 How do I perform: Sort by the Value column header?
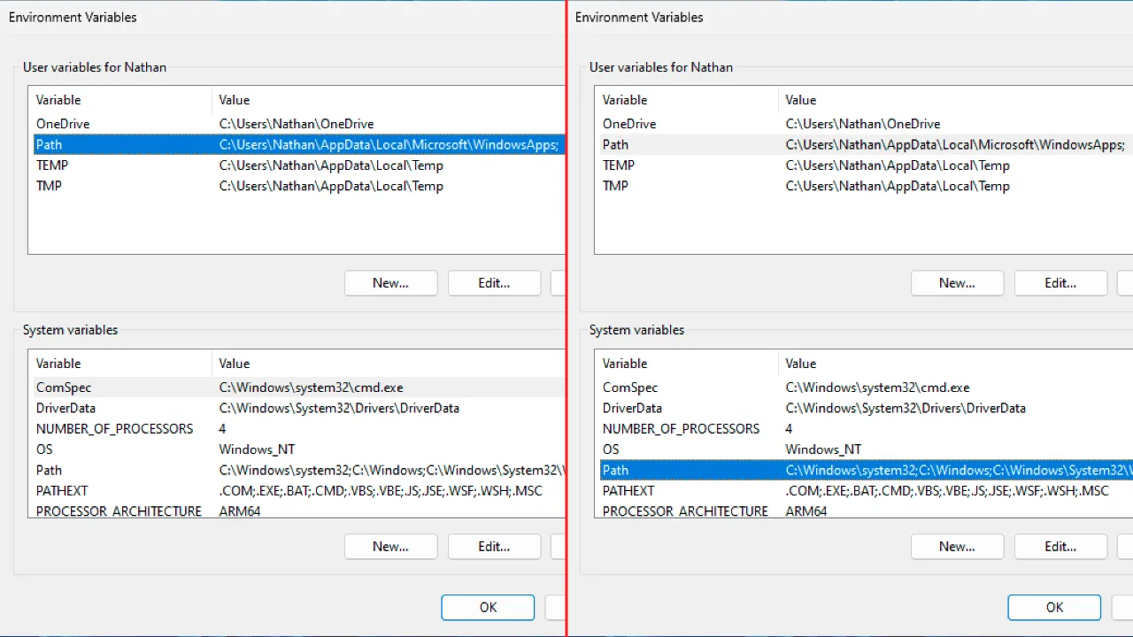[234, 99]
